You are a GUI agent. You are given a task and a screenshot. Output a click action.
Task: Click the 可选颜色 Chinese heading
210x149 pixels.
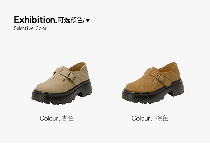point(70,20)
